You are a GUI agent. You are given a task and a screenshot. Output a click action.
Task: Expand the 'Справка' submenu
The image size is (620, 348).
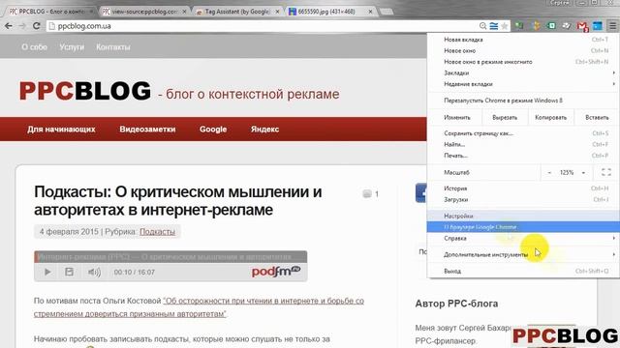(523, 238)
